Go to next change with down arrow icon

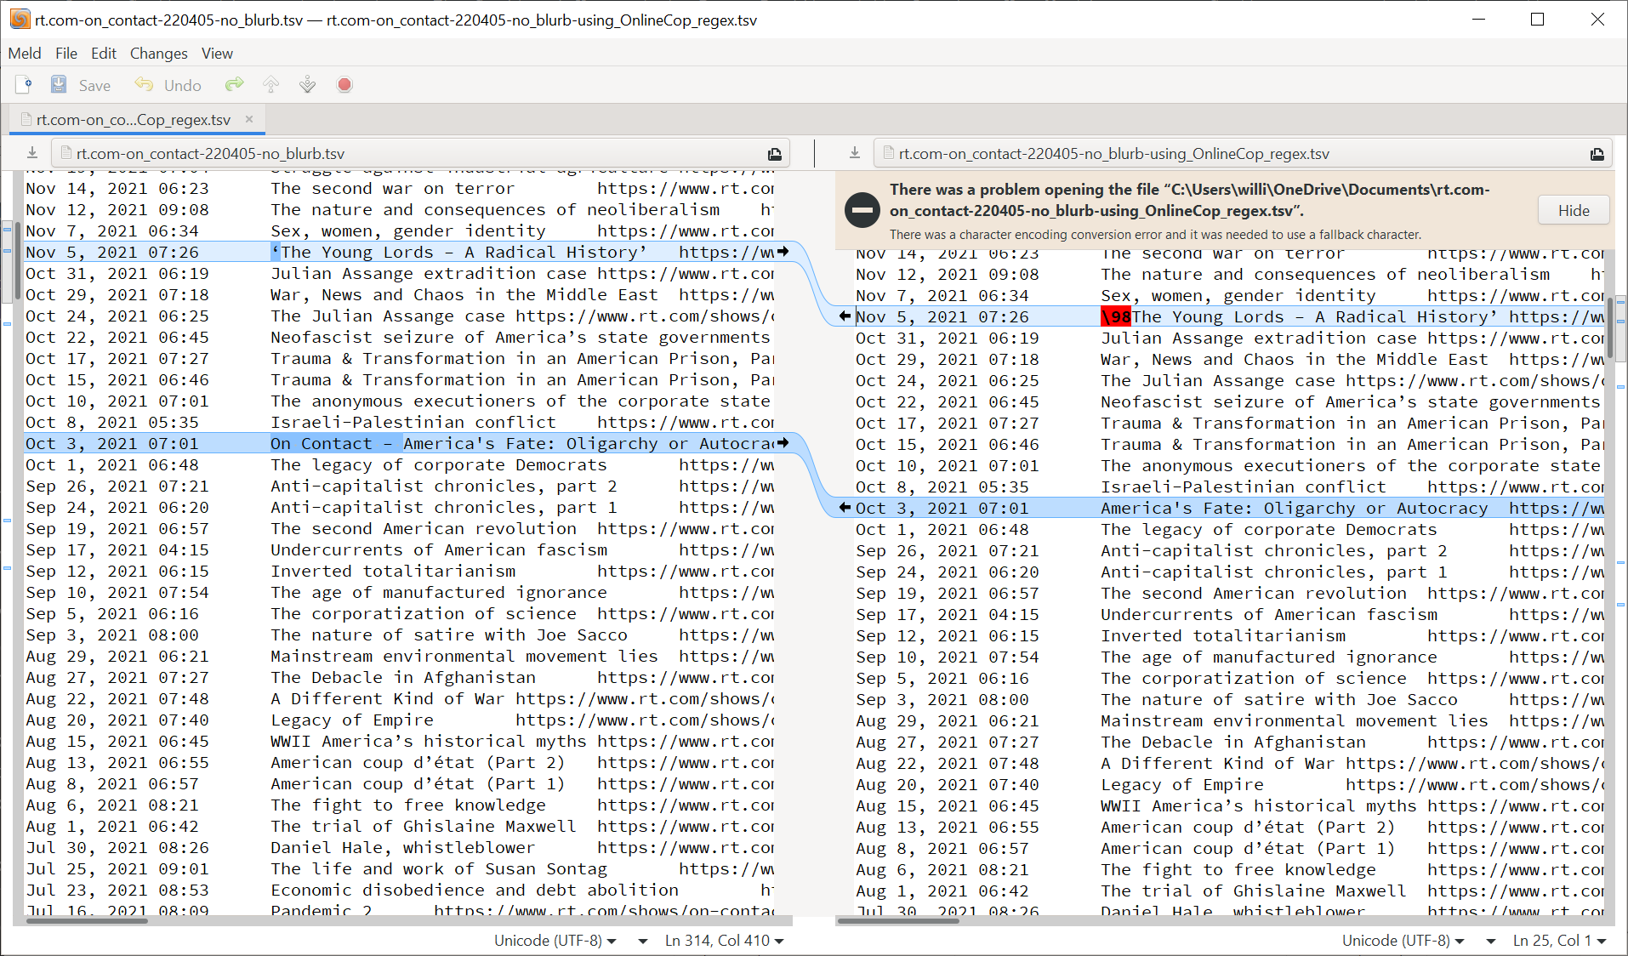pos(308,85)
